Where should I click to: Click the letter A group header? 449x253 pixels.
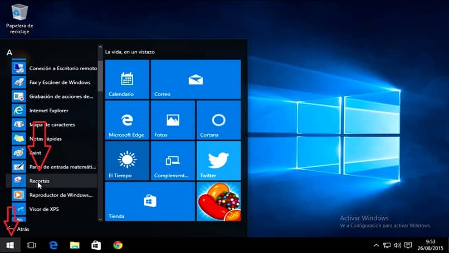point(9,53)
